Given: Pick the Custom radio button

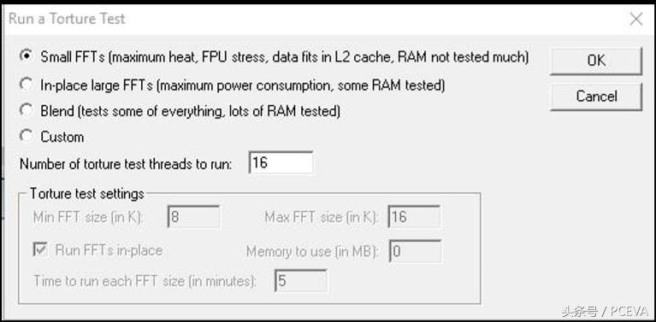Looking at the screenshot, I should coord(27,137).
